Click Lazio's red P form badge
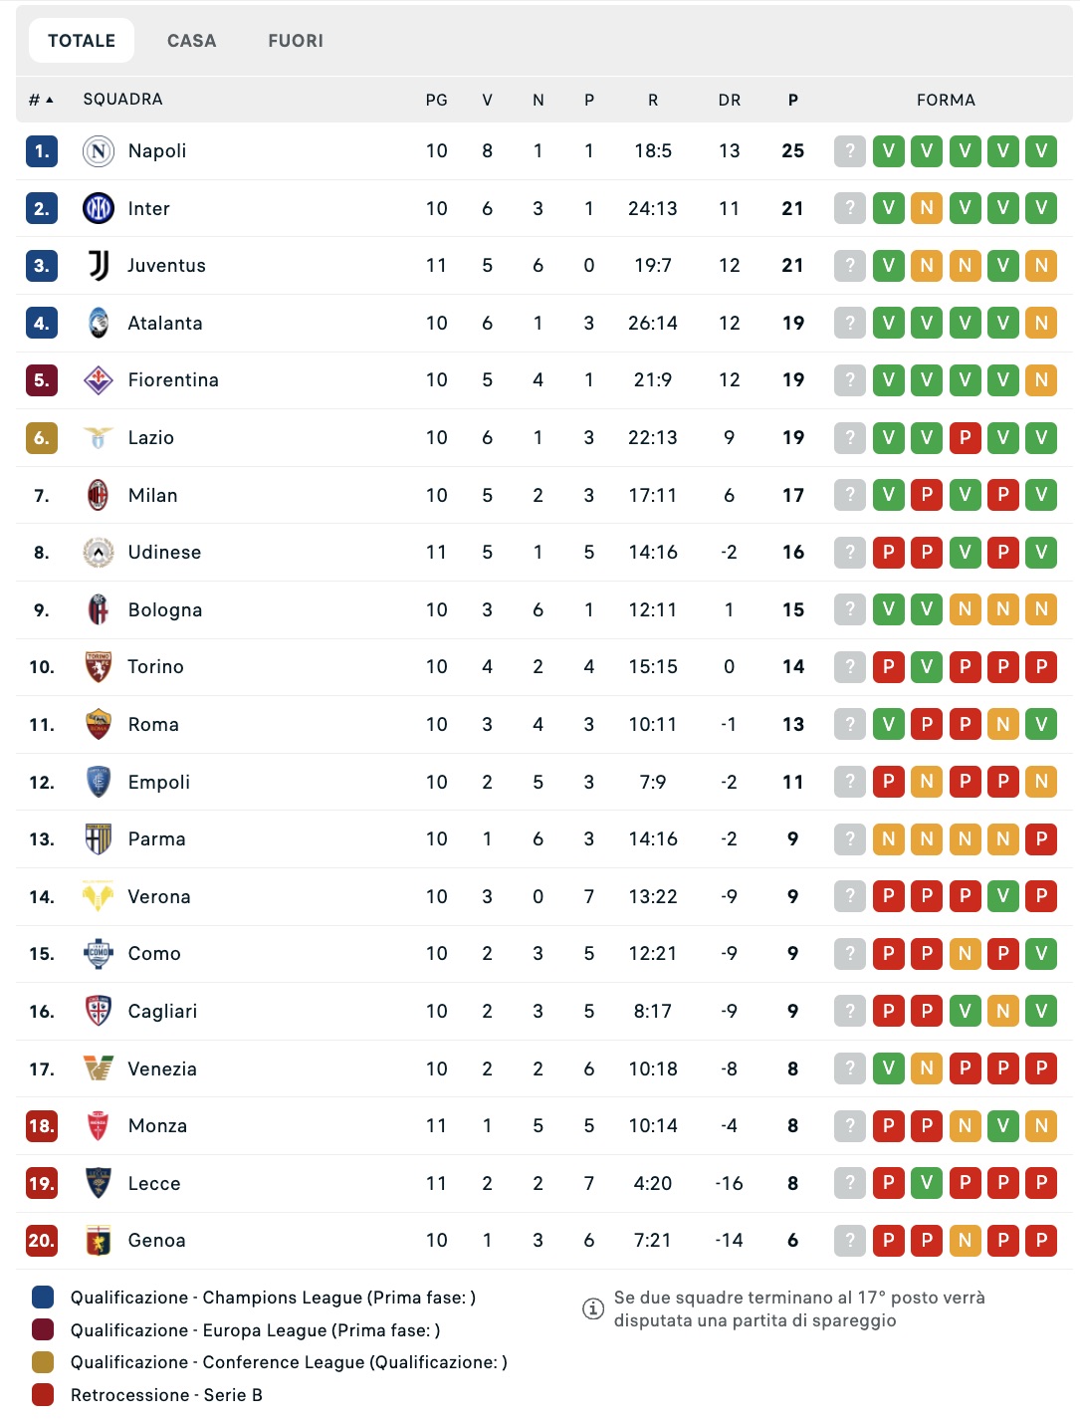1080x1422 pixels. click(965, 438)
